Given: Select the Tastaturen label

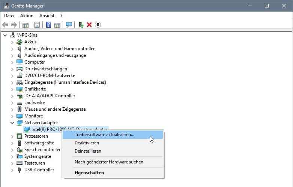Looking at the screenshot, I should [35, 163].
